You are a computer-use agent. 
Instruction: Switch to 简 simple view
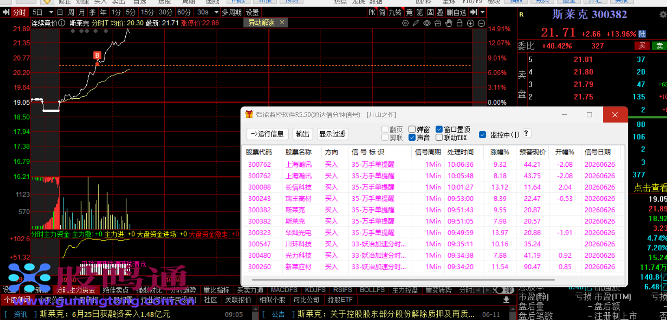382,12
